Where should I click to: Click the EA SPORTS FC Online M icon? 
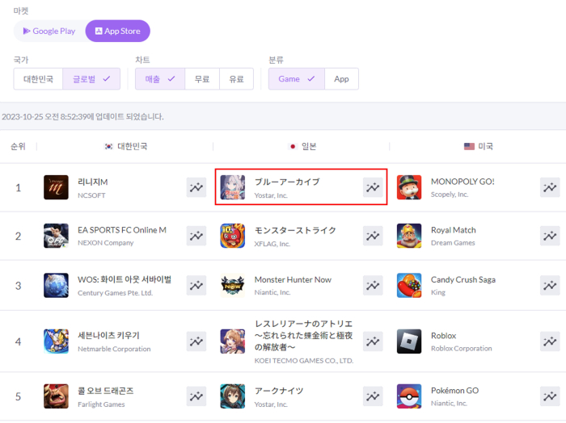coord(56,236)
